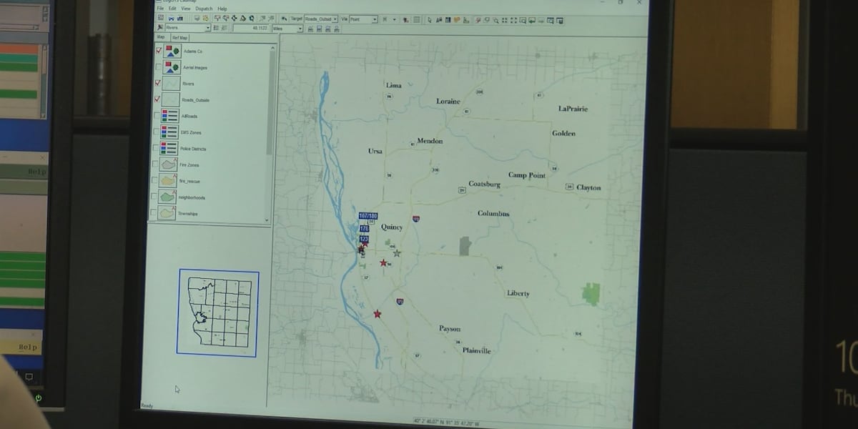This screenshot has height=429, width=858.
Task: Click the Fire Zones layer polygon icon
Action: (x=169, y=164)
